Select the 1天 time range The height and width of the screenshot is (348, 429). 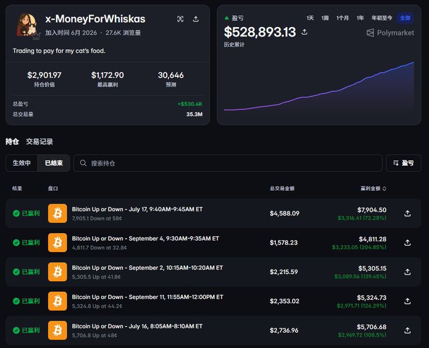coord(310,18)
